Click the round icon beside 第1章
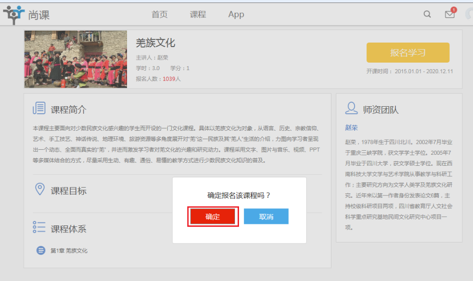 (x=41, y=250)
